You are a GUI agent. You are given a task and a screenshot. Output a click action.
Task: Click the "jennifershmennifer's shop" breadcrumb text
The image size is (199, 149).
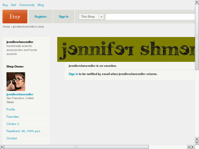point(28,27)
